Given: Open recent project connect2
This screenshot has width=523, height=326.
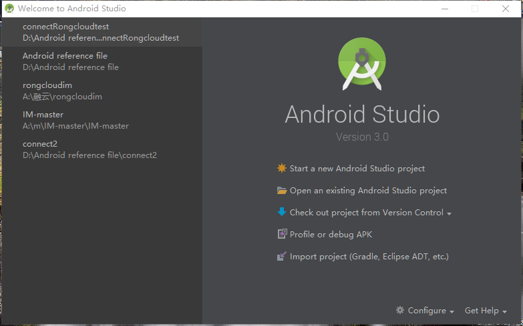Looking at the screenshot, I should [102, 149].
